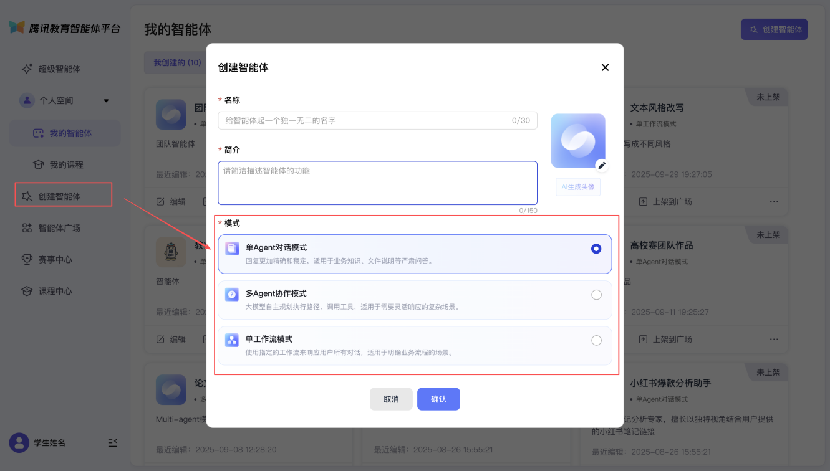Click the AI生成头像 button
The height and width of the screenshot is (471, 830).
(x=578, y=187)
